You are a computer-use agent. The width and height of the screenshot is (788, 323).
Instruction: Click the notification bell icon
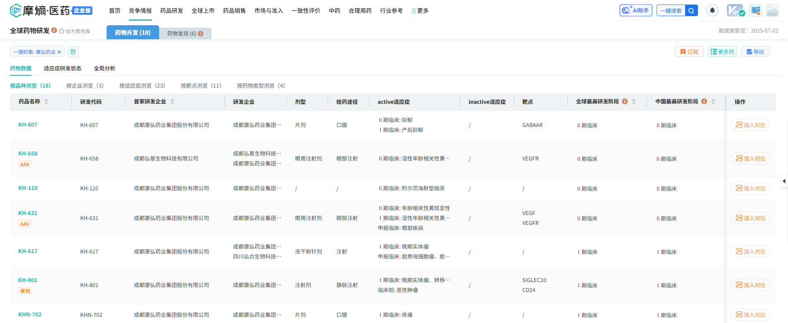coord(712,10)
